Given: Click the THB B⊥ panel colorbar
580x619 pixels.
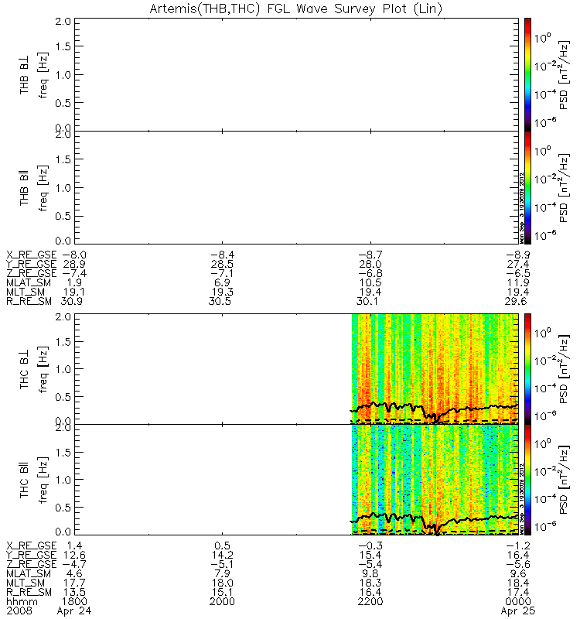Looking at the screenshot, I should [x=527, y=74].
